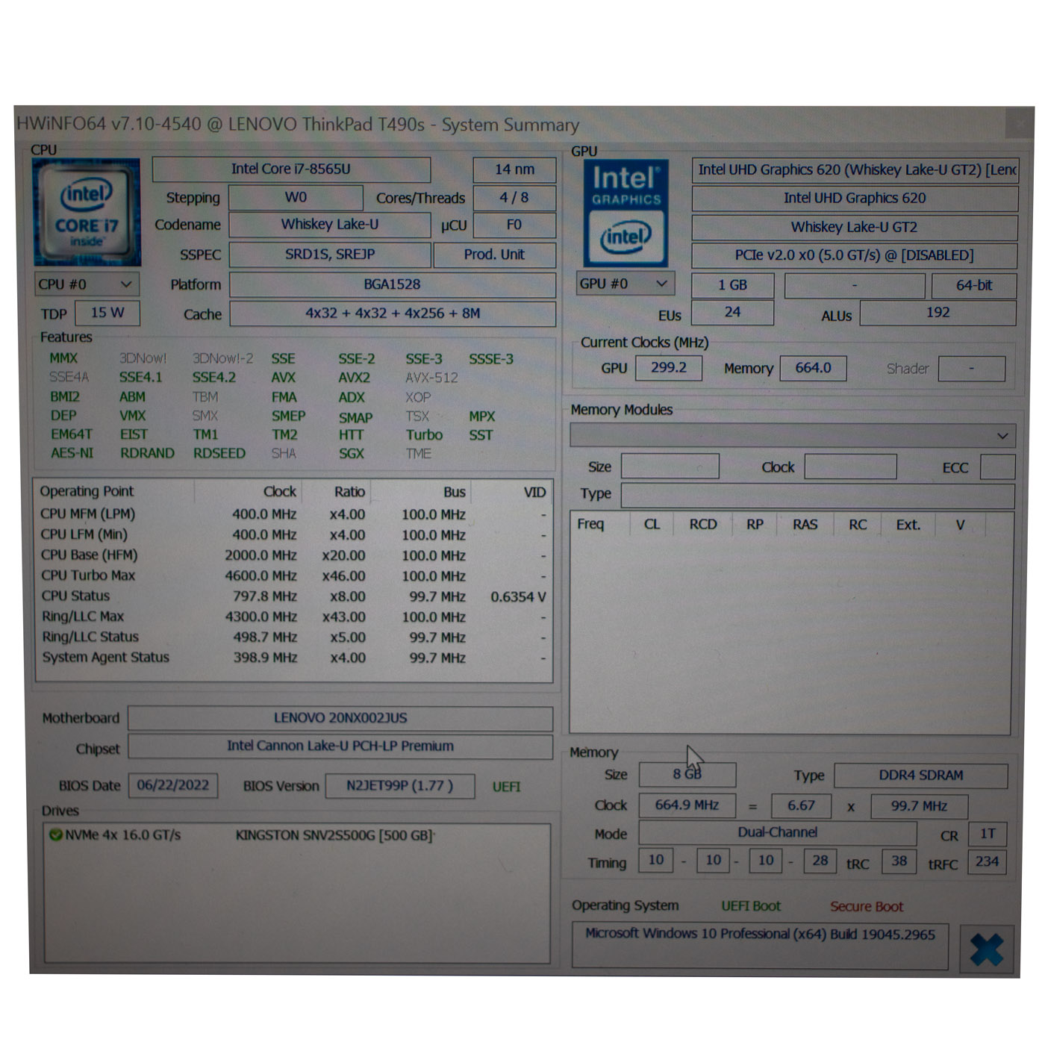Click the Intel UHD Graphics 620 (Whiskey Lake-U GT2) field
The image size is (1045, 1045).
coord(855,170)
